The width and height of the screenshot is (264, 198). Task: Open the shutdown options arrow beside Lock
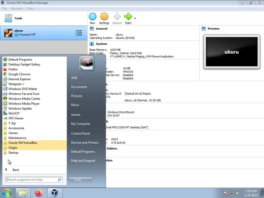(x=89, y=180)
